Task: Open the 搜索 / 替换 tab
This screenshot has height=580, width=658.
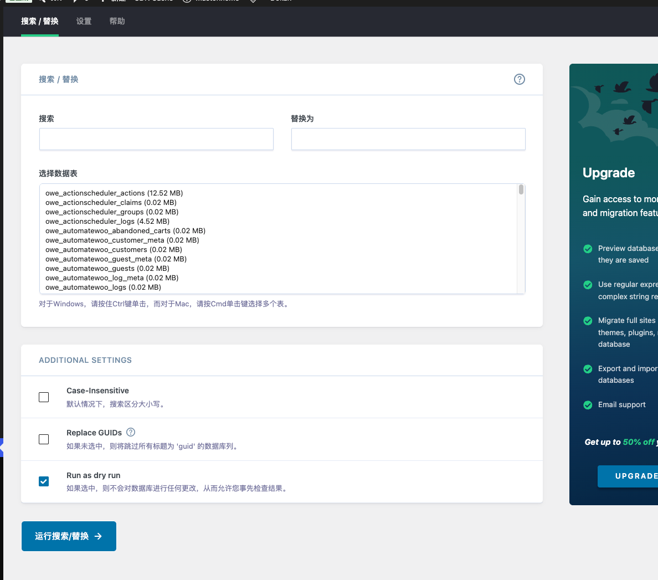Action: tap(40, 21)
